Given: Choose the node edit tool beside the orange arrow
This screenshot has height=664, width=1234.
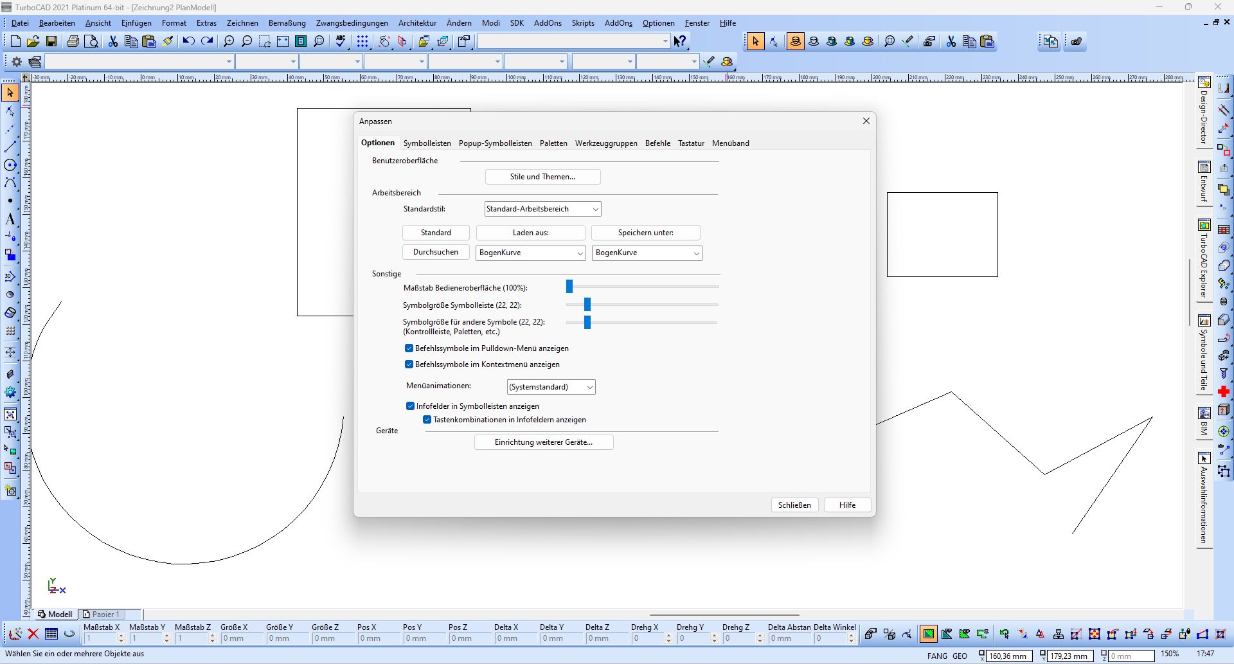Looking at the screenshot, I should point(774,42).
